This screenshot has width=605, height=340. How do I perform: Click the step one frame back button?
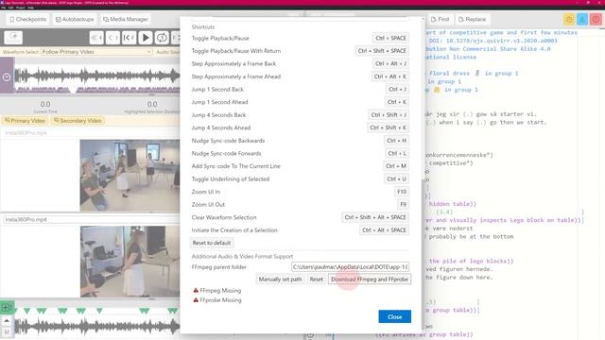click(x=129, y=38)
